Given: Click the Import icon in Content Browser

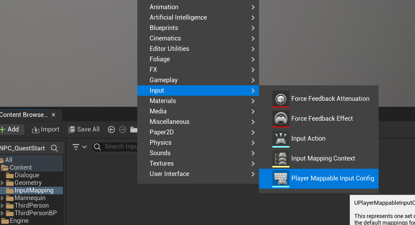Looking at the screenshot, I should click(x=35, y=130).
